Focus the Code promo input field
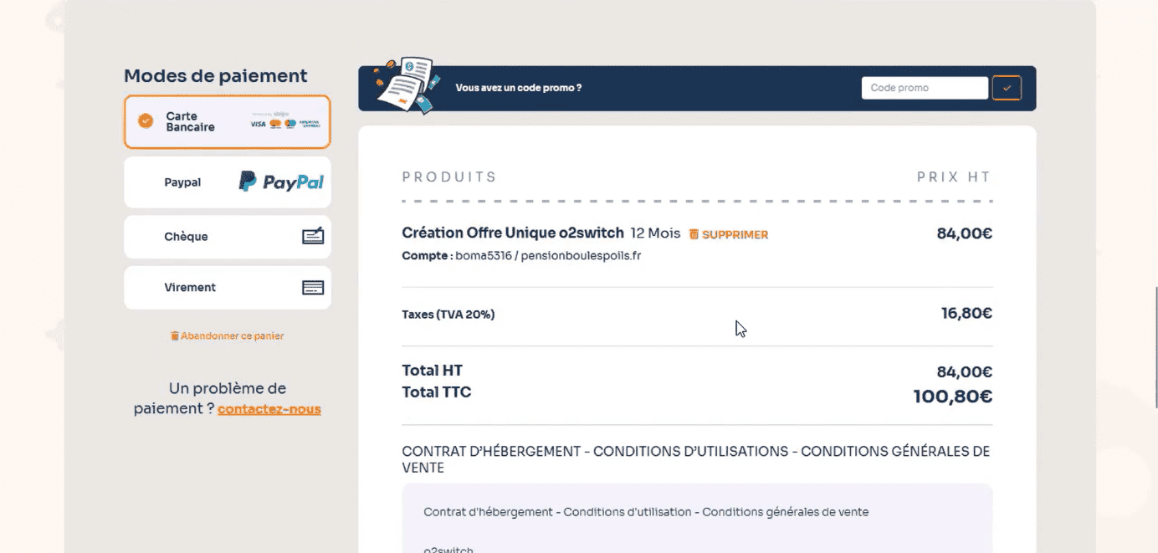Image resolution: width=1158 pixels, height=553 pixels. click(925, 88)
